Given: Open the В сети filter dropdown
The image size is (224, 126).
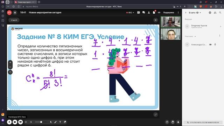Looking at the screenshot, I should click(x=195, y=13).
